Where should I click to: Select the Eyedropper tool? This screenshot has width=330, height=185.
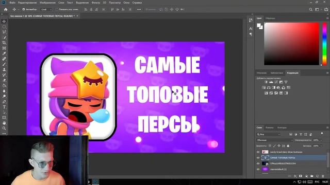click(x=4, y=53)
